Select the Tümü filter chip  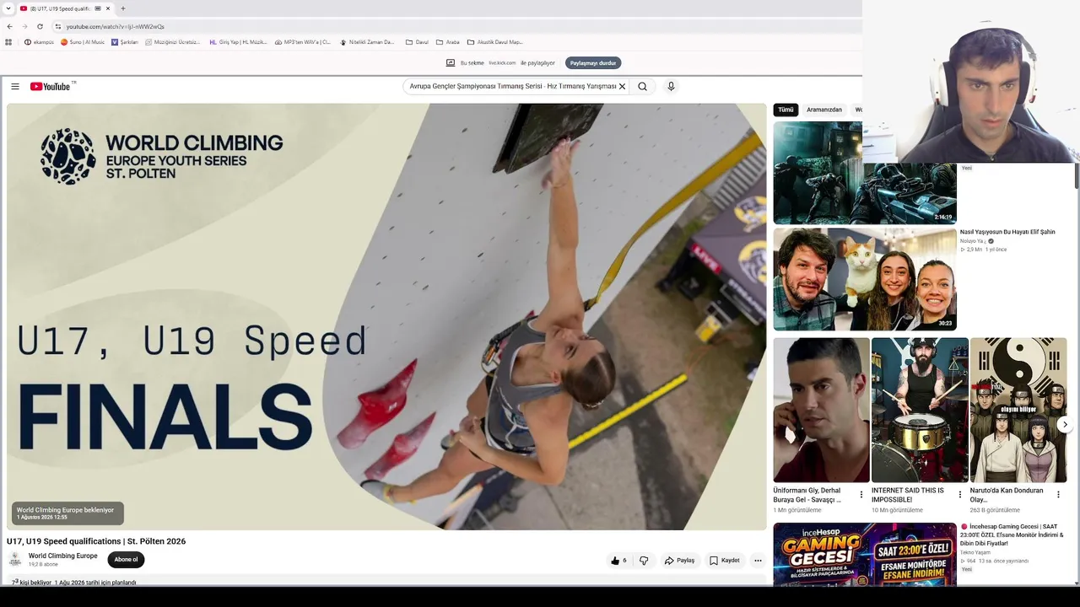786,110
